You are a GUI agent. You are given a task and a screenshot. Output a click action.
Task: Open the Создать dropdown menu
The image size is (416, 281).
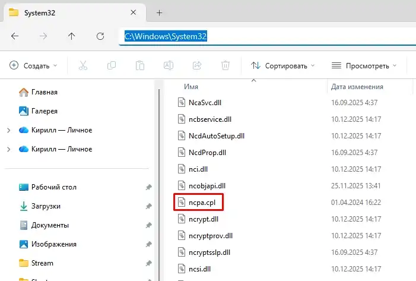pos(33,65)
